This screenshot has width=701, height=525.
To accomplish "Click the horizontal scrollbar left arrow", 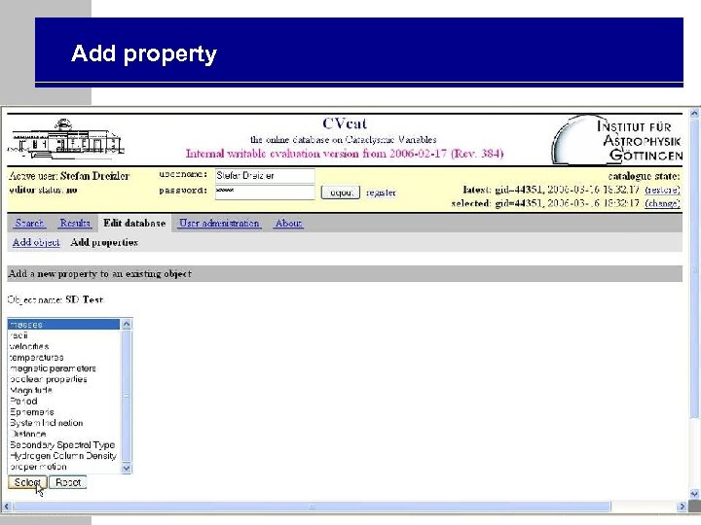I will [x=7, y=507].
